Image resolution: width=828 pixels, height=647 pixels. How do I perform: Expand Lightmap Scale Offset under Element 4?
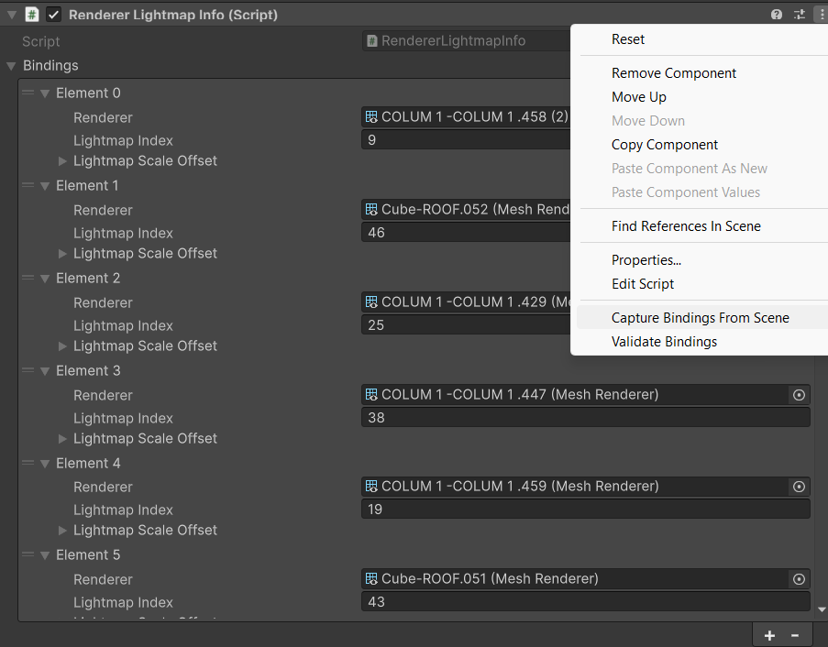tap(62, 531)
